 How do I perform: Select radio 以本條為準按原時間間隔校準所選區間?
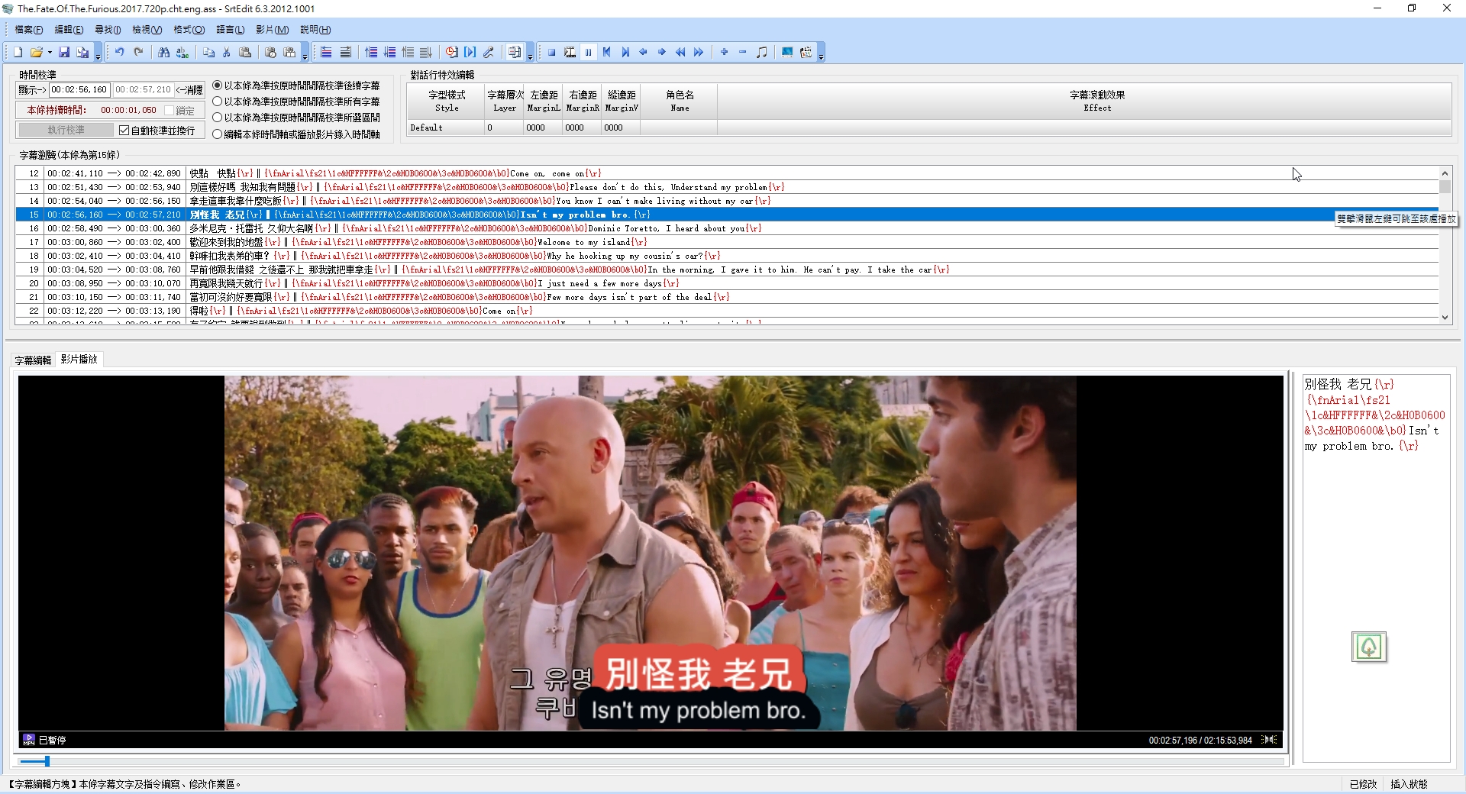pyautogui.click(x=217, y=118)
